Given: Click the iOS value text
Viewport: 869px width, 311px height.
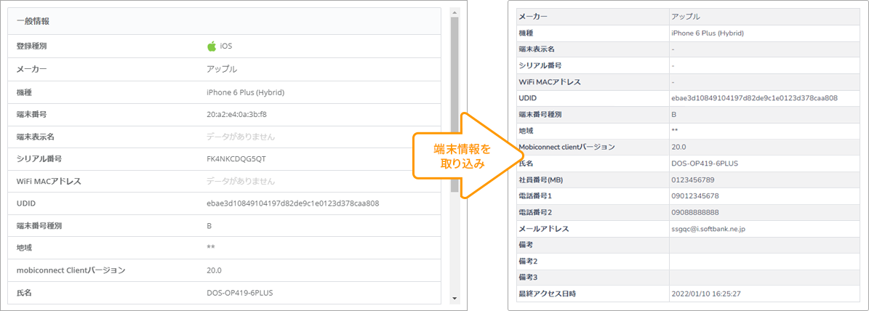Looking at the screenshot, I should (226, 46).
